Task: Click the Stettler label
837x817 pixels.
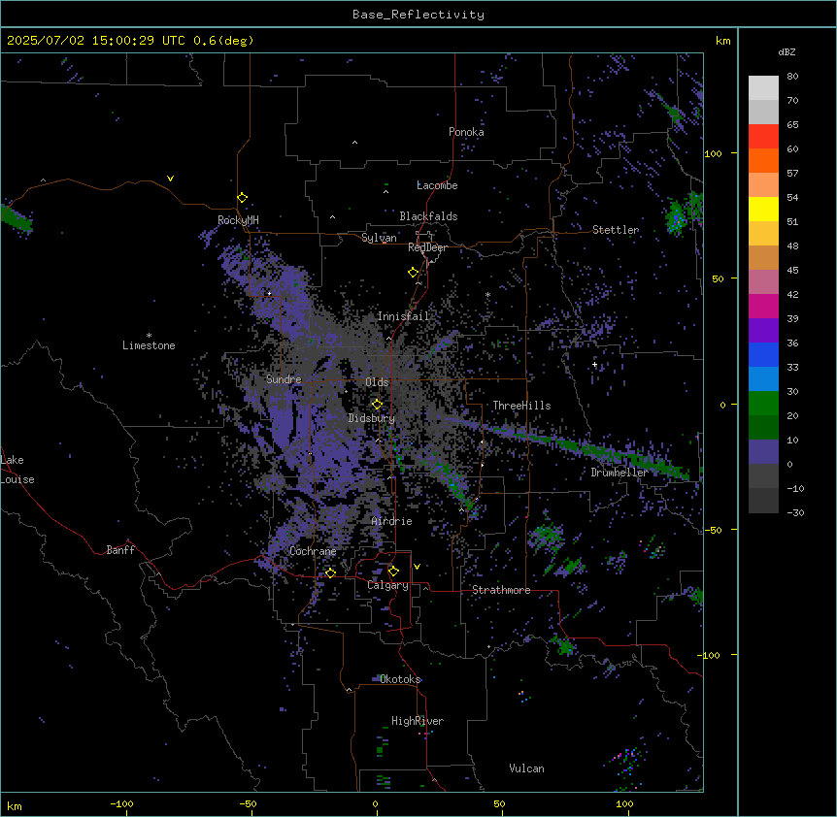Action: [616, 230]
